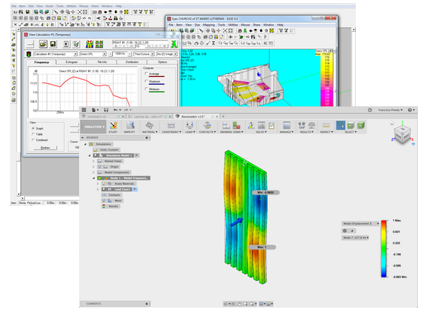The height and width of the screenshot is (312, 427).
Task: Collapse the Study 1 Modal Frequencies node
Action: pos(93,178)
